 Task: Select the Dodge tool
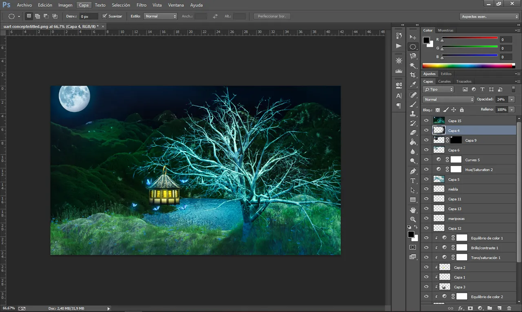pyautogui.click(x=413, y=161)
